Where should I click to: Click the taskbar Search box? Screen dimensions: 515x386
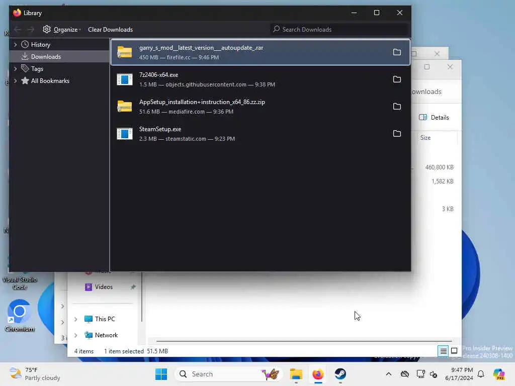tap(229, 374)
